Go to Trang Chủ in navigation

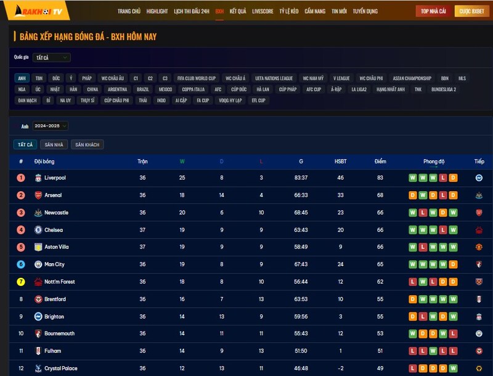(x=129, y=11)
